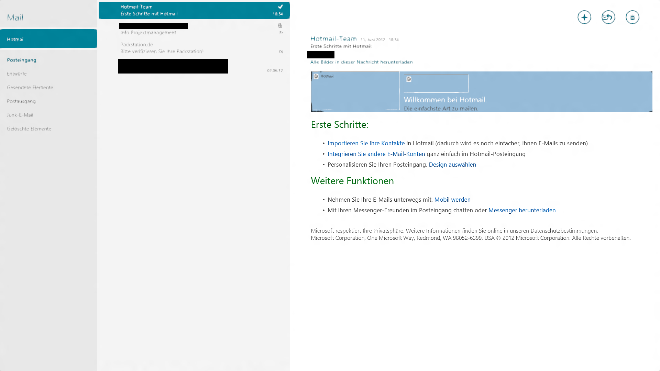Click Importieren Sie Ihre Kontakte link
The image size is (660, 371).
pos(366,143)
